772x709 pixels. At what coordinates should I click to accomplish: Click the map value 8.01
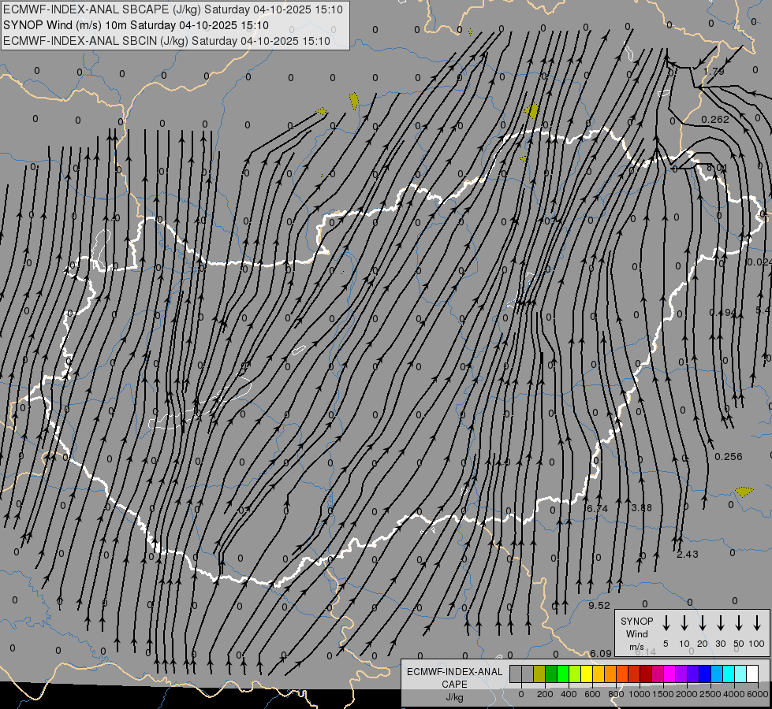coord(717,168)
